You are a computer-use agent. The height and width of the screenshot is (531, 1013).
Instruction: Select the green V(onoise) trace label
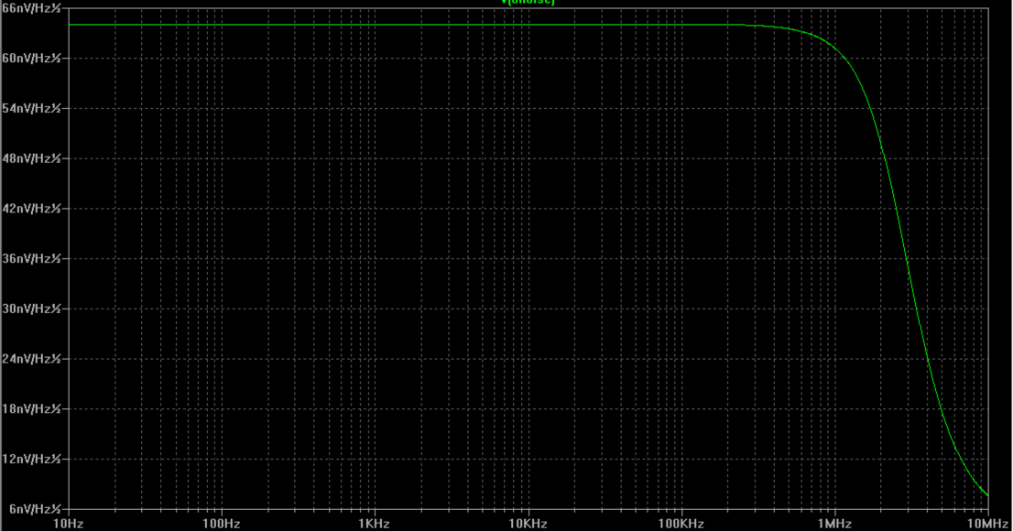point(528,2)
